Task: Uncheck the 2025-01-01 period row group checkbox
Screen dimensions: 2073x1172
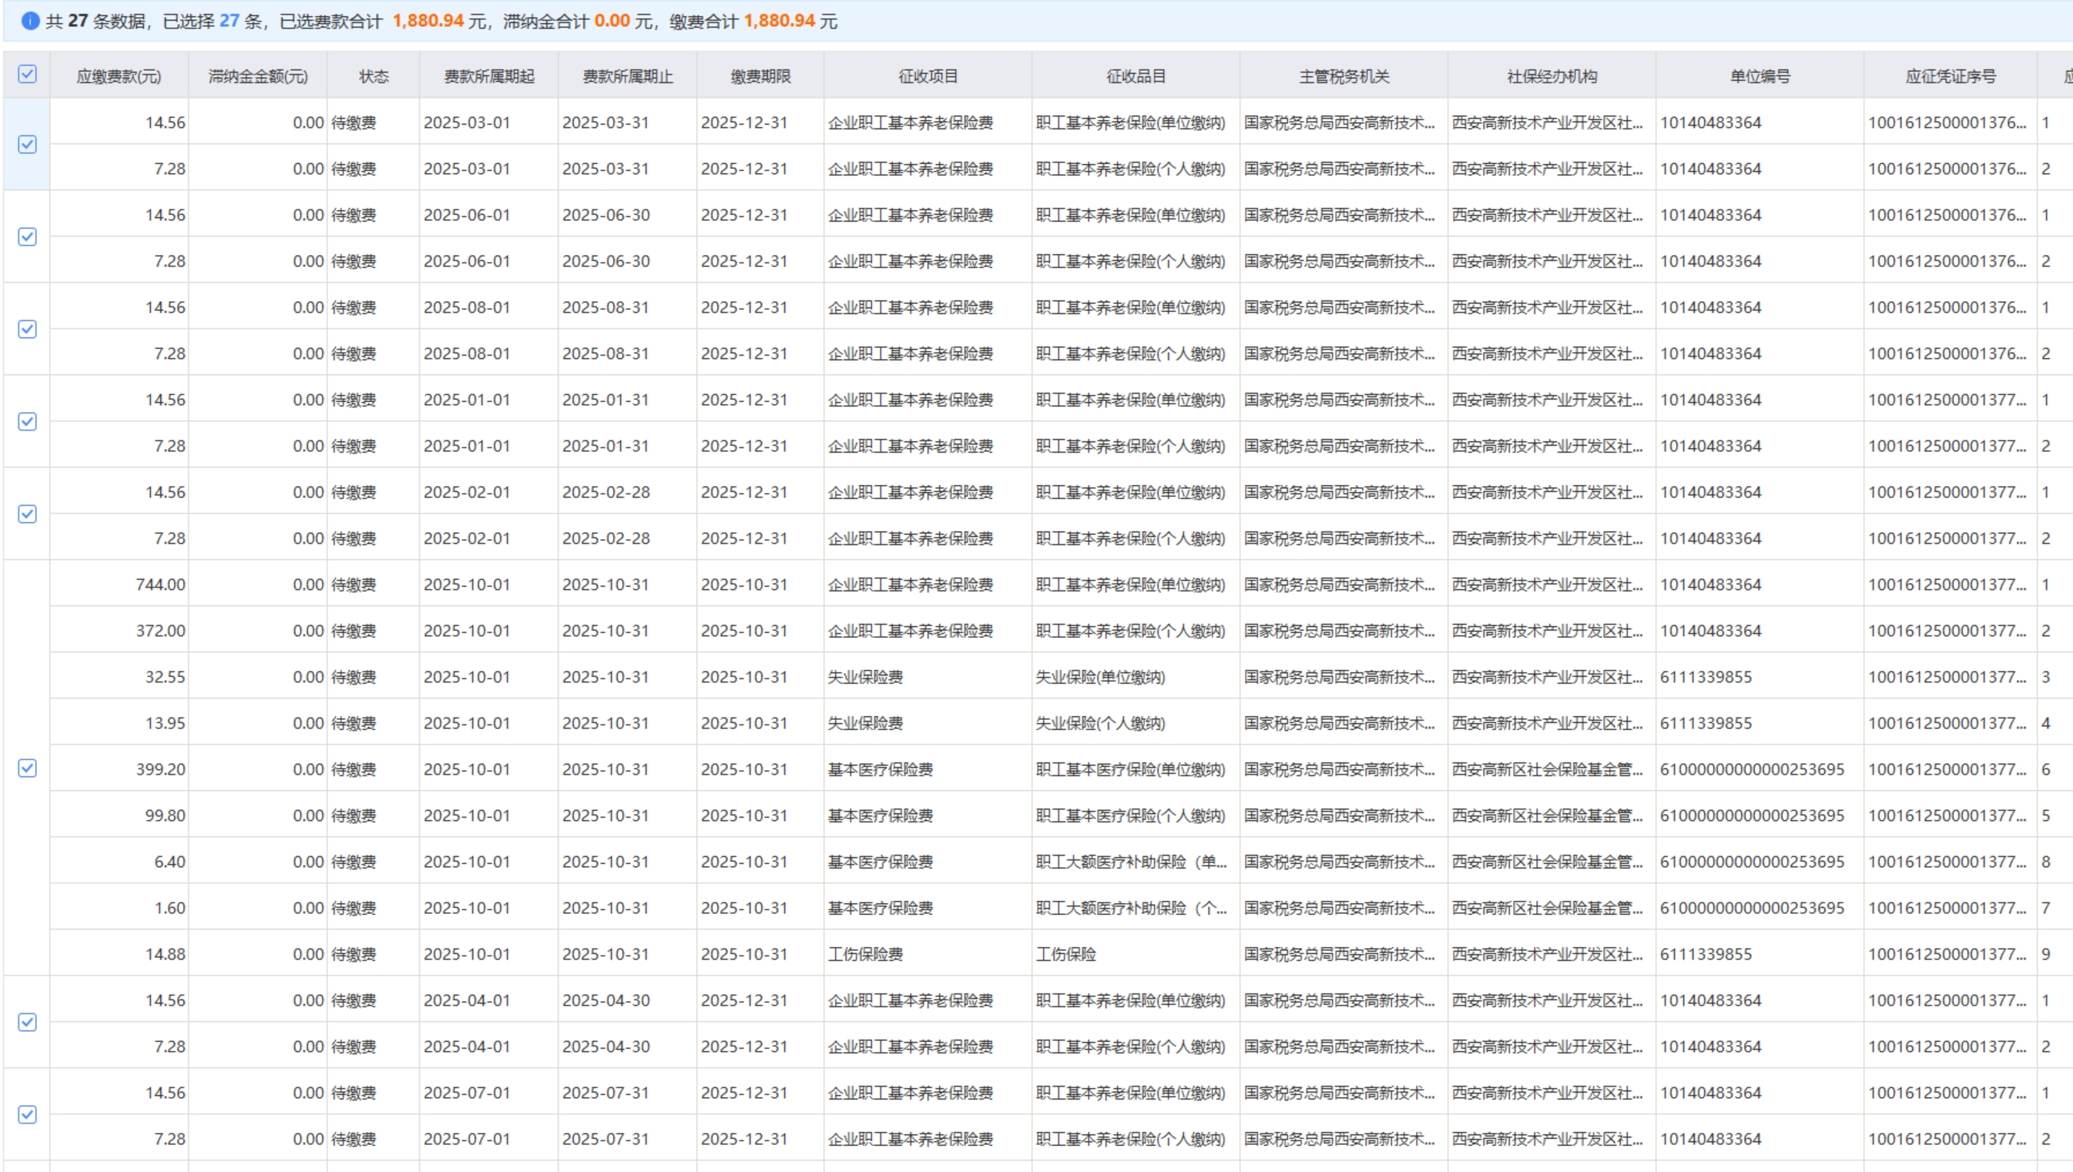Action: coord(28,422)
